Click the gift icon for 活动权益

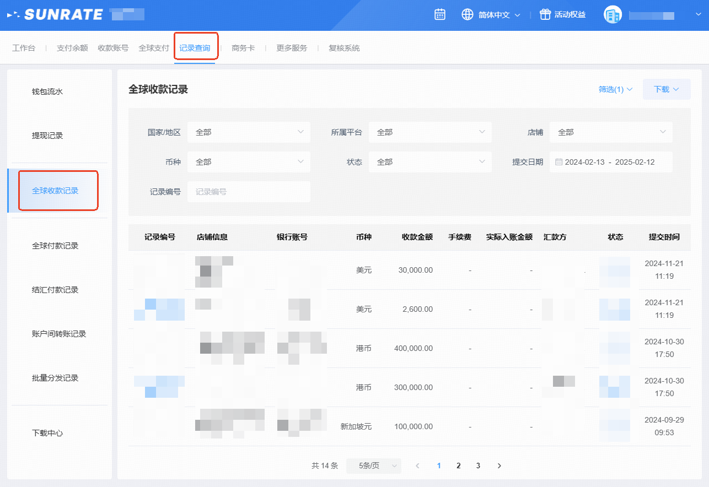[545, 14]
